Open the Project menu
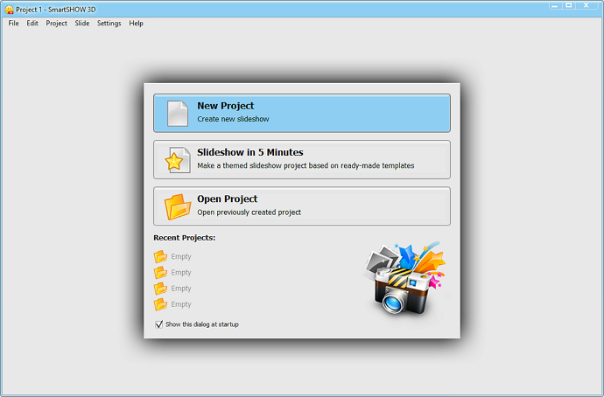The width and height of the screenshot is (604, 397). click(56, 23)
